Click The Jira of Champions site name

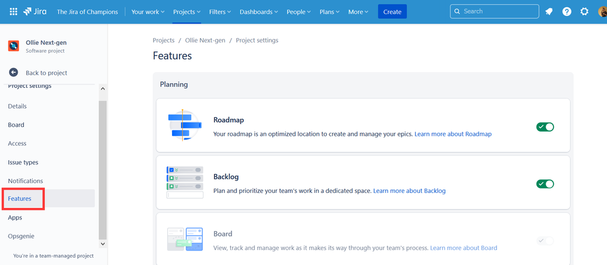tap(87, 12)
